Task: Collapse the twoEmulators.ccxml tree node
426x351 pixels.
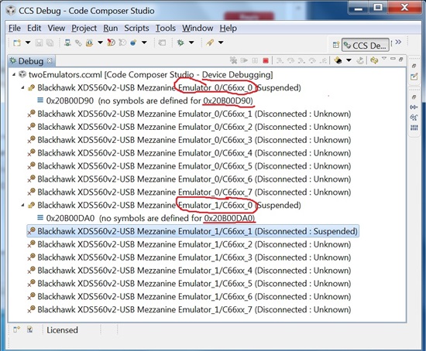Action: 14,74
